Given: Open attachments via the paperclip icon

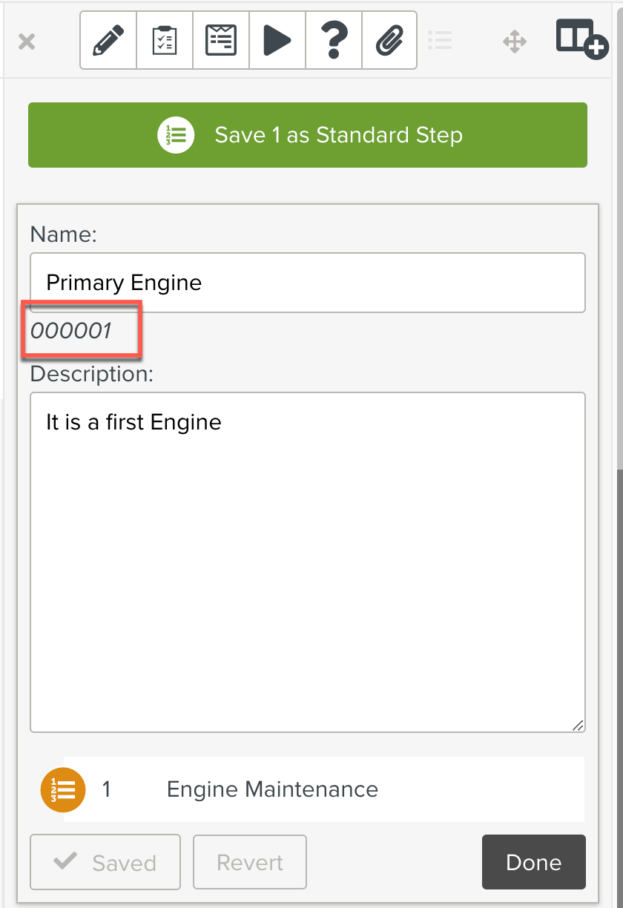Looking at the screenshot, I should click(x=389, y=40).
